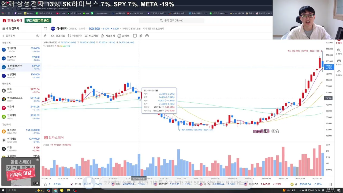Click the Apple logo icon in watchlist
Screen dimensions: 343x193
click(x=4, y=91)
